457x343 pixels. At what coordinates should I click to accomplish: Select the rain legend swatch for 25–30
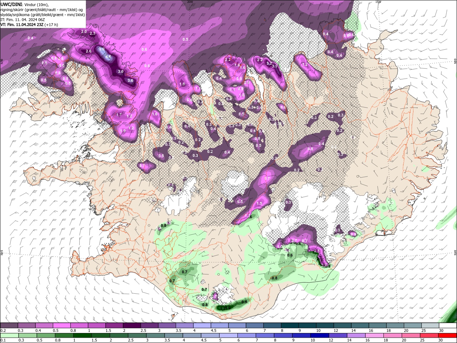[430, 335]
